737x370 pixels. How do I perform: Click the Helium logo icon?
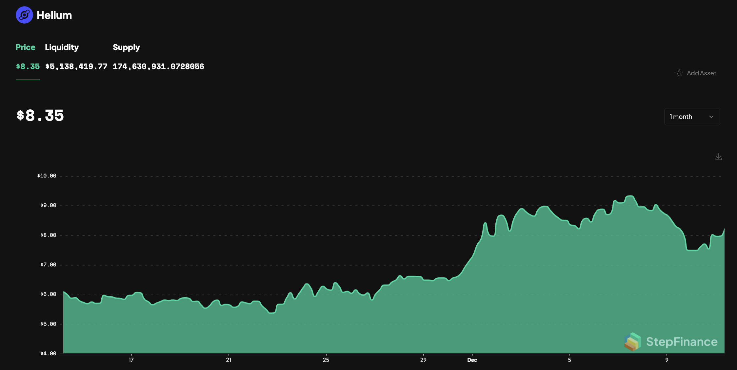(x=24, y=15)
